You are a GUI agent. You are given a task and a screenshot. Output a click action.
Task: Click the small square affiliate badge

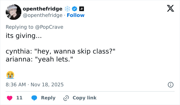pos(82,9)
